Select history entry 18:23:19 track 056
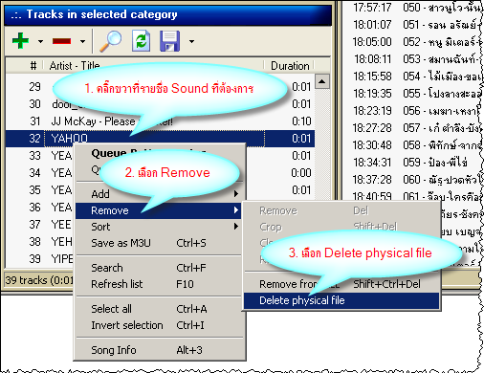Viewport: 484px width, 373px height. [x=416, y=111]
